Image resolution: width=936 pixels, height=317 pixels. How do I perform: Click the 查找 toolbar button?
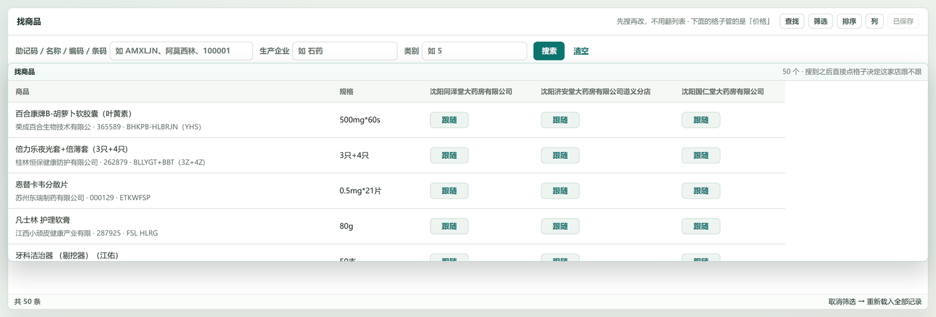pyautogui.click(x=792, y=21)
